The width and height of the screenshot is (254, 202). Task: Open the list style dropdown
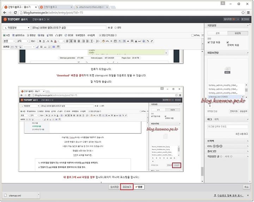[x=98, y=41]
